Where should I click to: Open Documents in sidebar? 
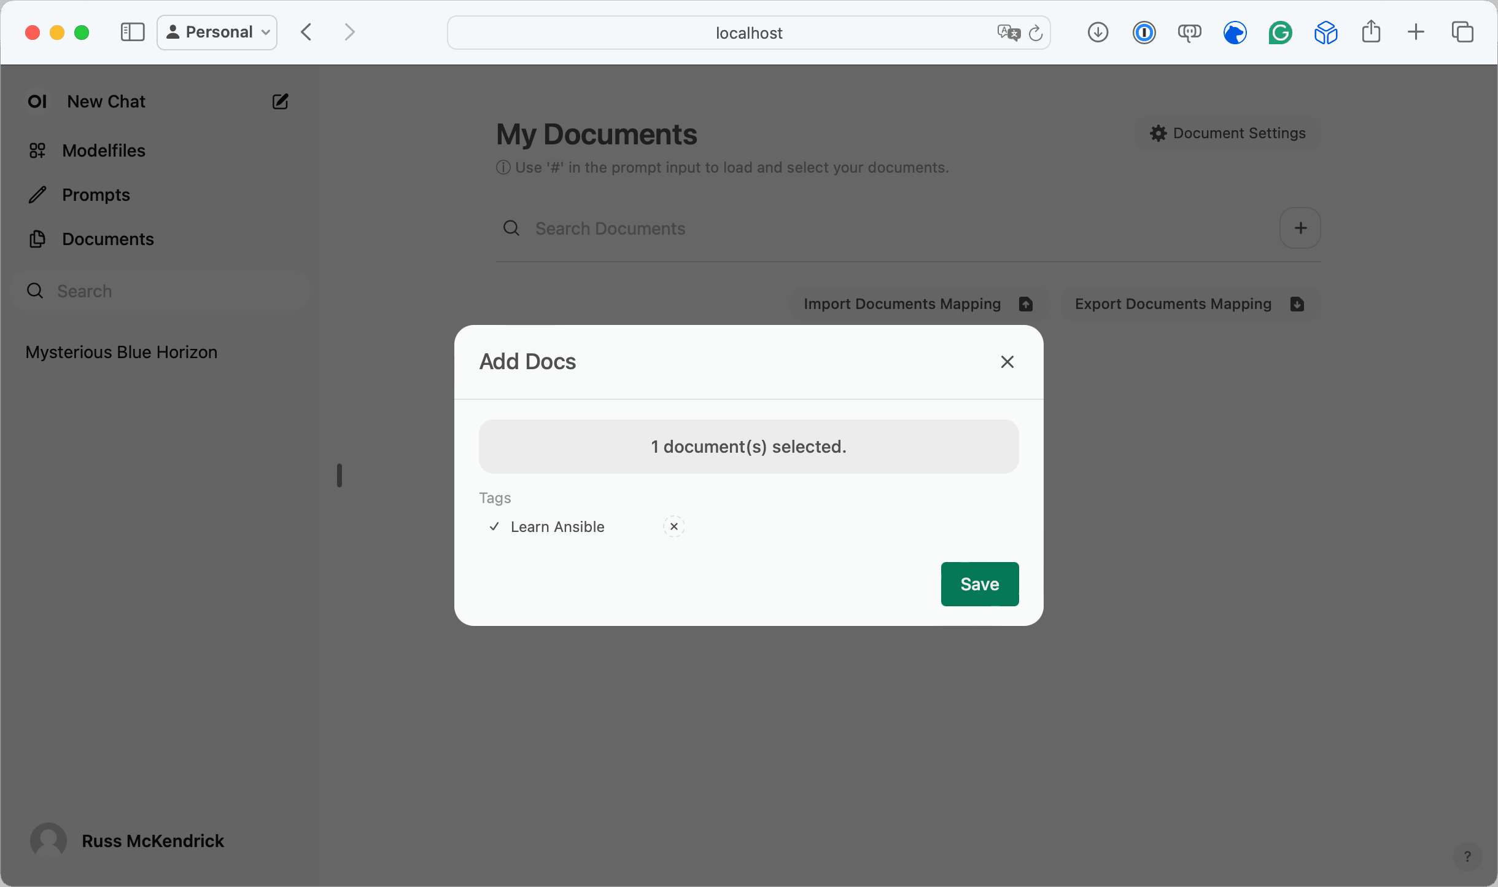click(107, 239)
